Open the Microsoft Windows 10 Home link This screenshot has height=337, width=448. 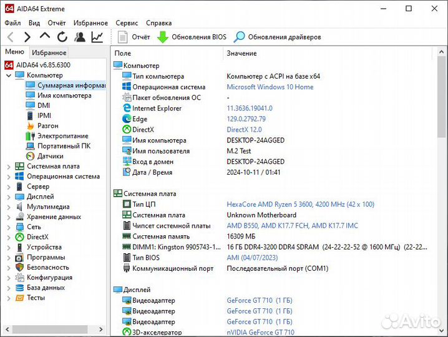[x=270, y=87]
